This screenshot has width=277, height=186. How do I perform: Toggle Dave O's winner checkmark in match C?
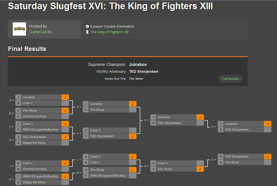[x=65, y=123]
